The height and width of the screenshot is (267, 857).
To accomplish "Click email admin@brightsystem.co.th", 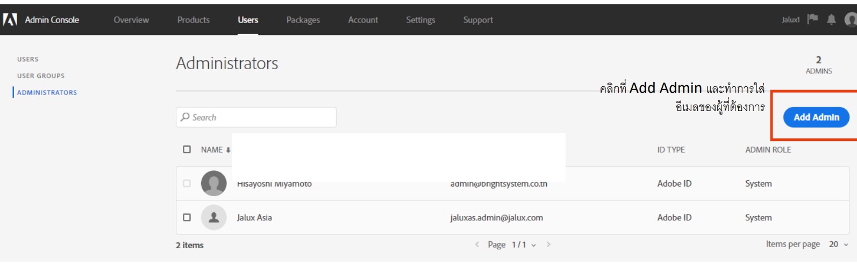I will pyautogui.click(x=499, y=184).
